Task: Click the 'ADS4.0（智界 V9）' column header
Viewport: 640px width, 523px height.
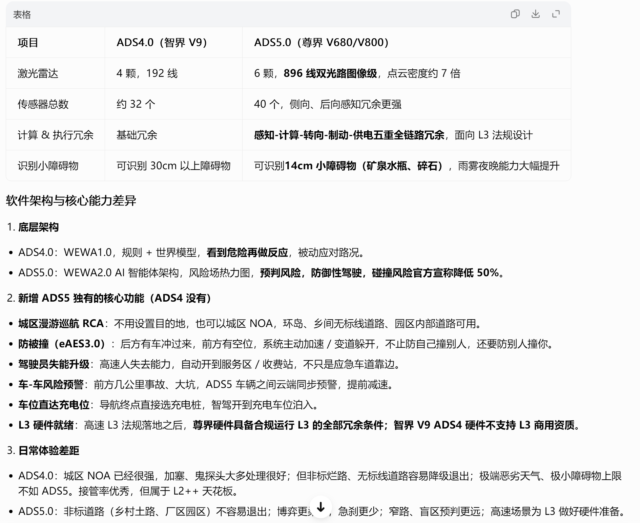Action: pyautogui.click(x=162, y=43)
